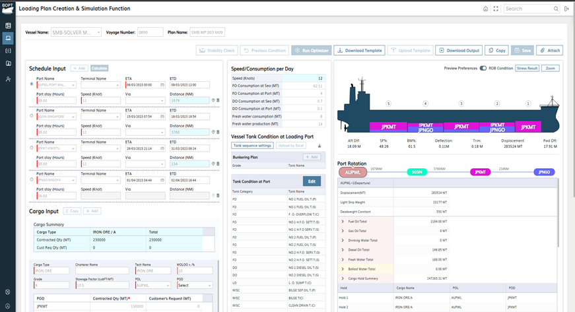The image size is (575, 312).
Task: Click the Stress Result button
Action: pyautogui.click(x=527, y=68)
